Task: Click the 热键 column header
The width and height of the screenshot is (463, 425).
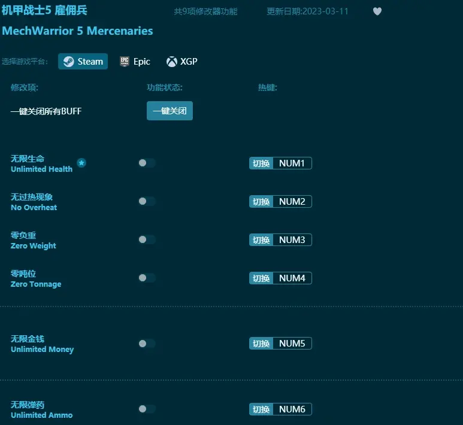Action: pos(268,87)
